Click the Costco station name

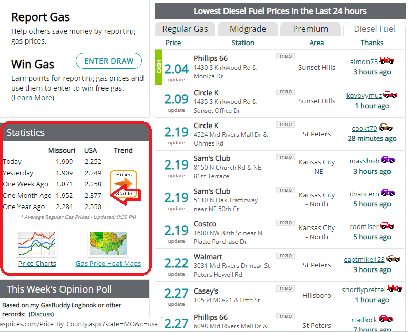click(205, 224)
